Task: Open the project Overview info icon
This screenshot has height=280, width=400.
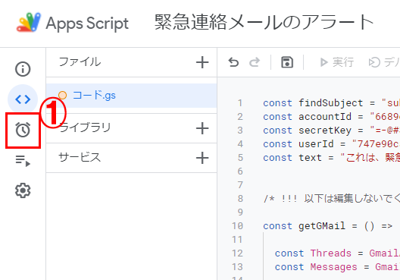Action: click(x=23, y=69)
